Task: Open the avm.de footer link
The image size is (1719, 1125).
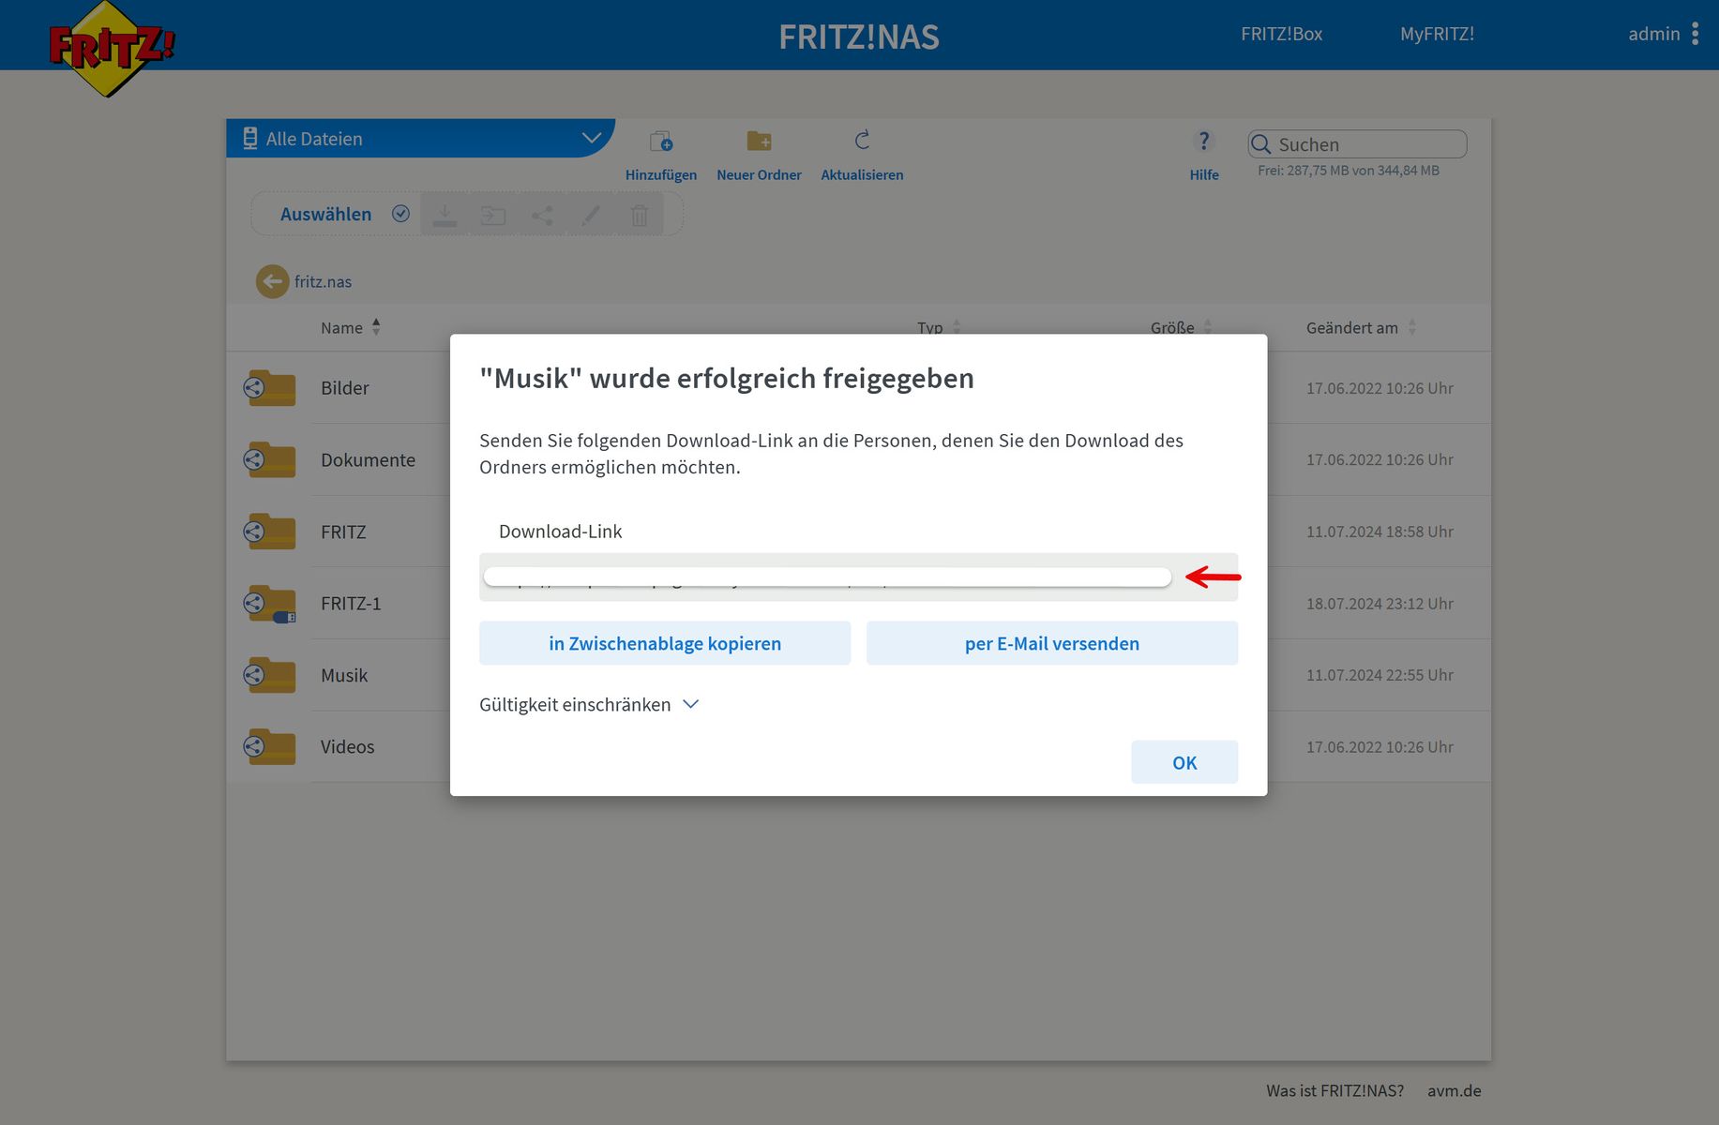Action: 1454,1090
